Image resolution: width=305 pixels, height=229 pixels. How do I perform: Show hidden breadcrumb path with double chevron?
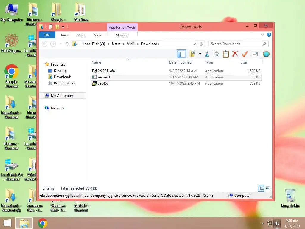tap(79, 44)
